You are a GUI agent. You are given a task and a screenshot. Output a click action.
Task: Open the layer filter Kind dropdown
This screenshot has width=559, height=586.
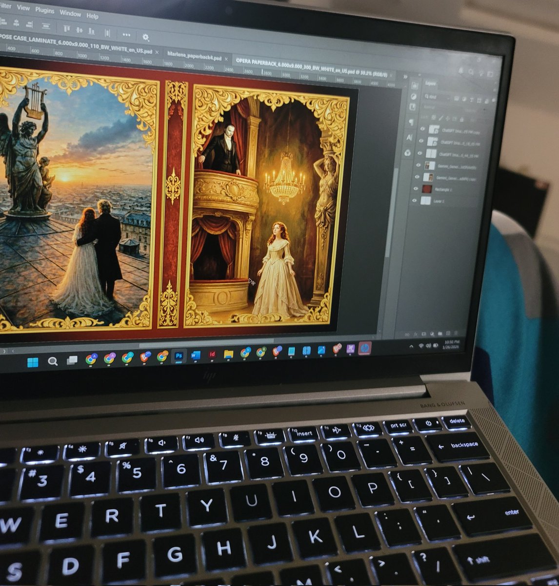click(437, 97)
